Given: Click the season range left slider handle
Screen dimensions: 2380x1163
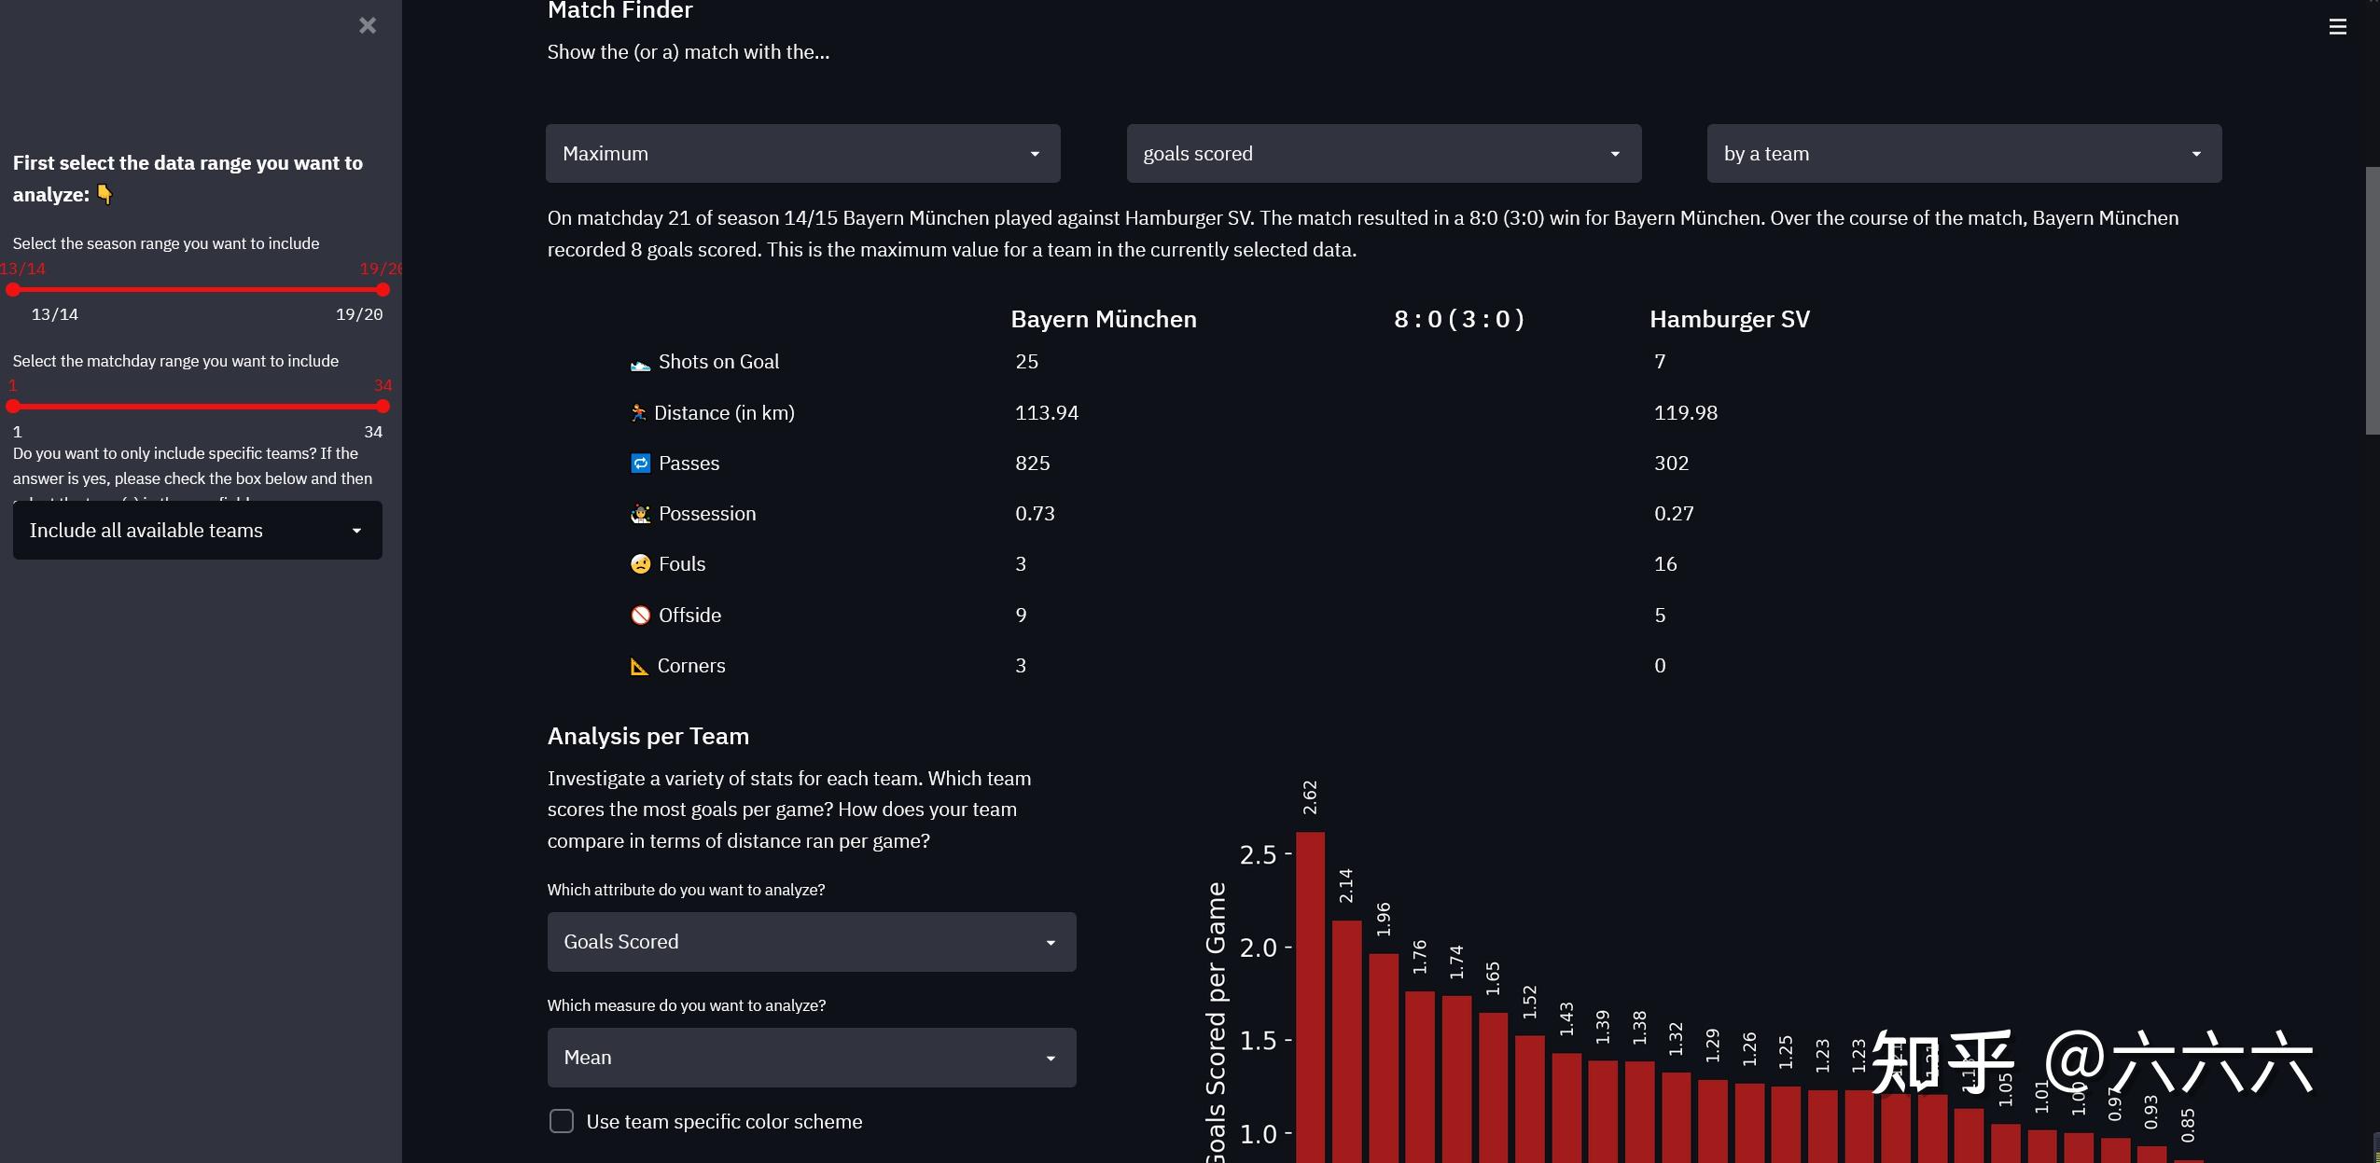Looking at the screenshot, I should (13, 290).
